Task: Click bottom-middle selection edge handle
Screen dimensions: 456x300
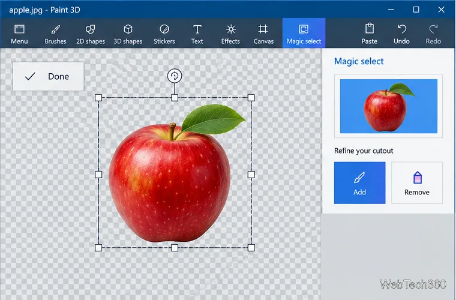Action: [175, 248]
